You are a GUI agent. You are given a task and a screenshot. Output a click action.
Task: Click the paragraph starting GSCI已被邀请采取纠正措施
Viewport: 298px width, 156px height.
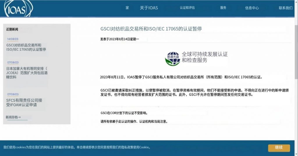195,93
